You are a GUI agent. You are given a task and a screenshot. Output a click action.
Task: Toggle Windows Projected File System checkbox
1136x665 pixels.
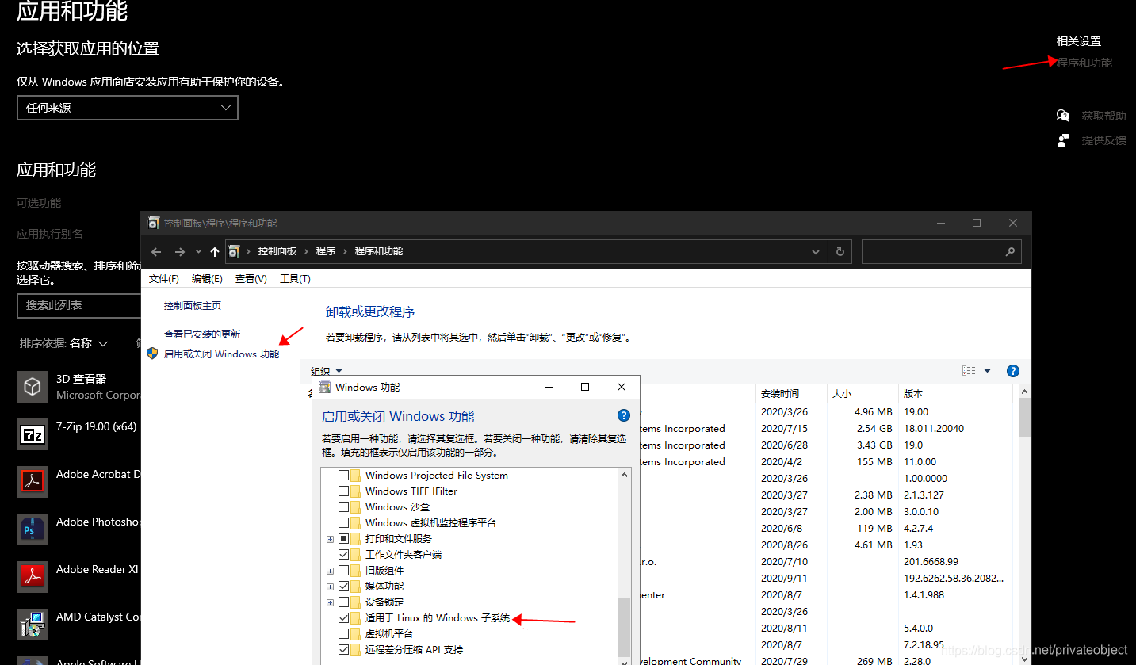tap(344, 476)
